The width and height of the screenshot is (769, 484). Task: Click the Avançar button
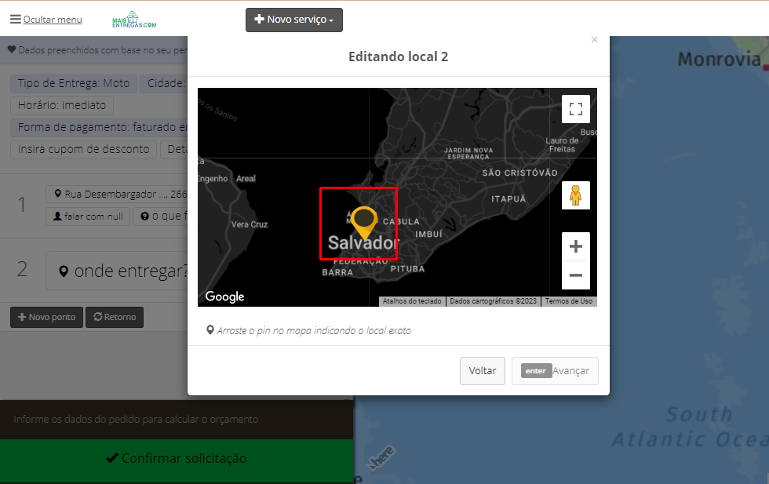point(555,371)
